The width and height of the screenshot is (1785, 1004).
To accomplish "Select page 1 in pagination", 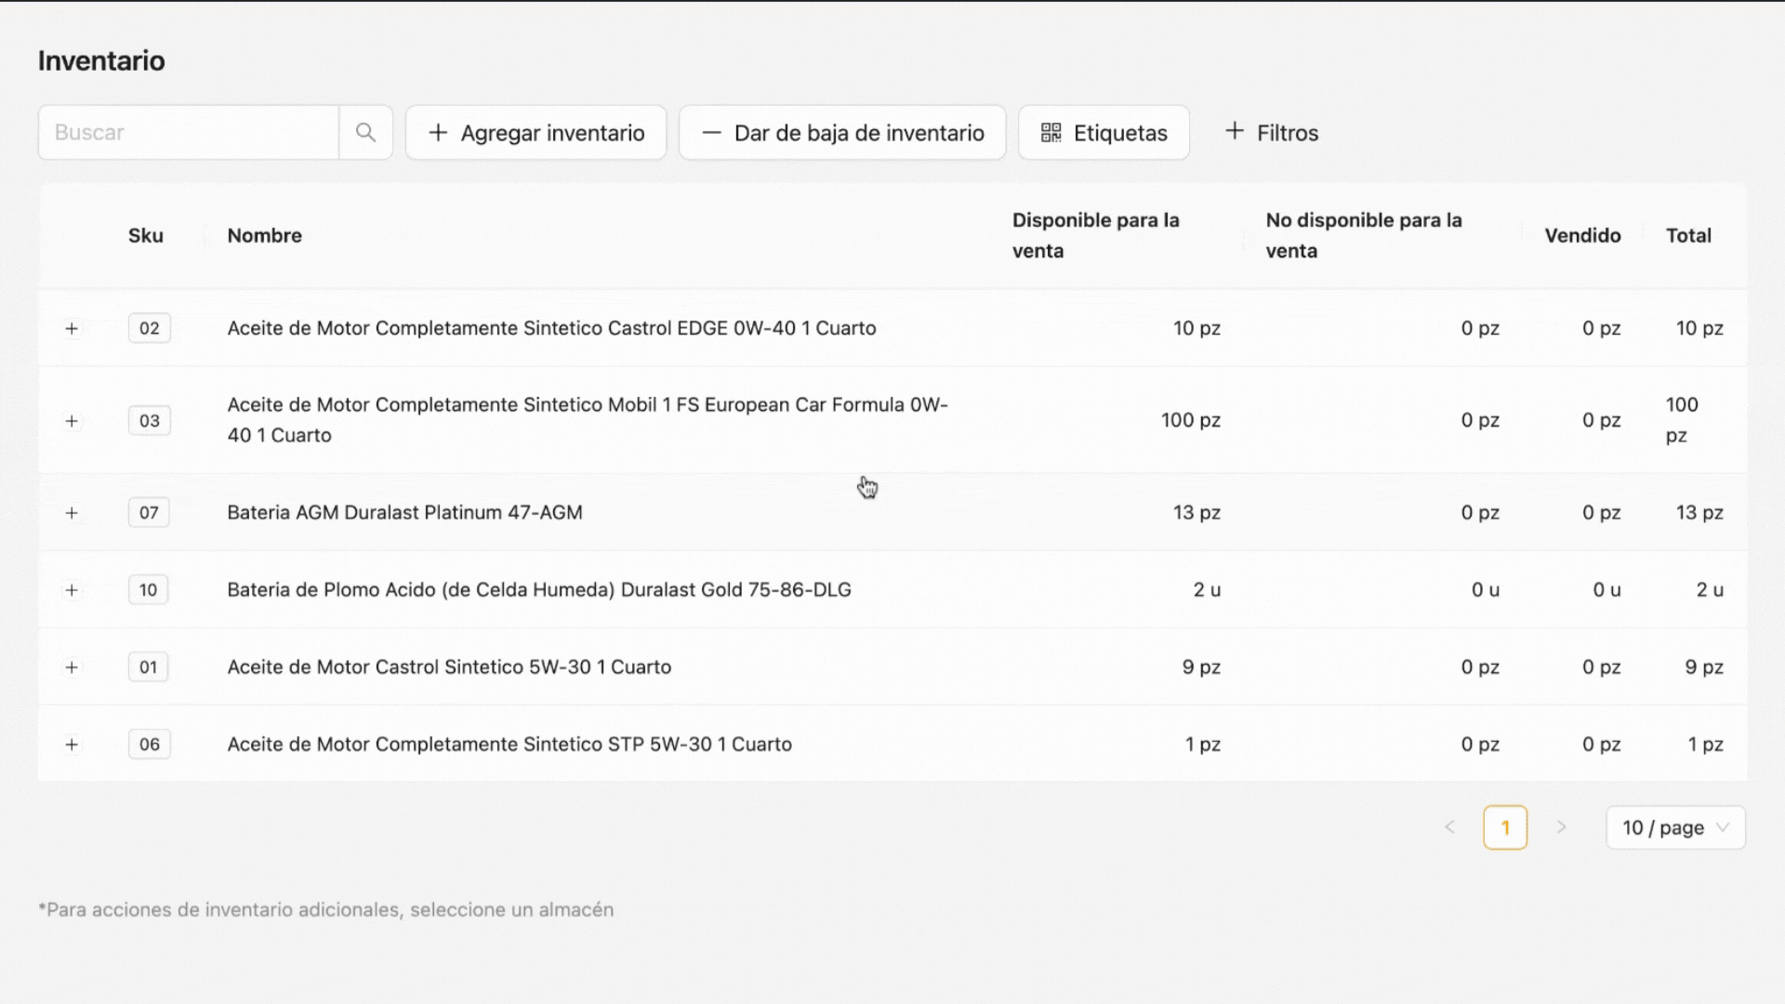I will (1505, 827).
